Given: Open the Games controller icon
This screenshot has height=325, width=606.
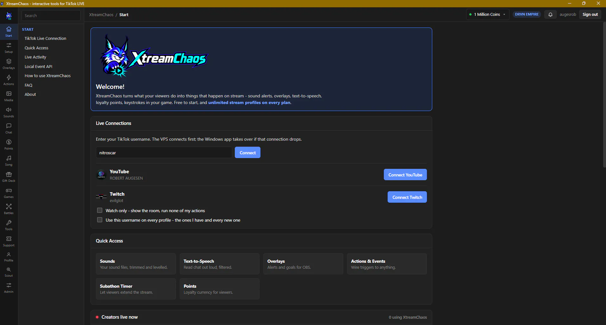Looking at the screenshot, I should pos(9,193).
